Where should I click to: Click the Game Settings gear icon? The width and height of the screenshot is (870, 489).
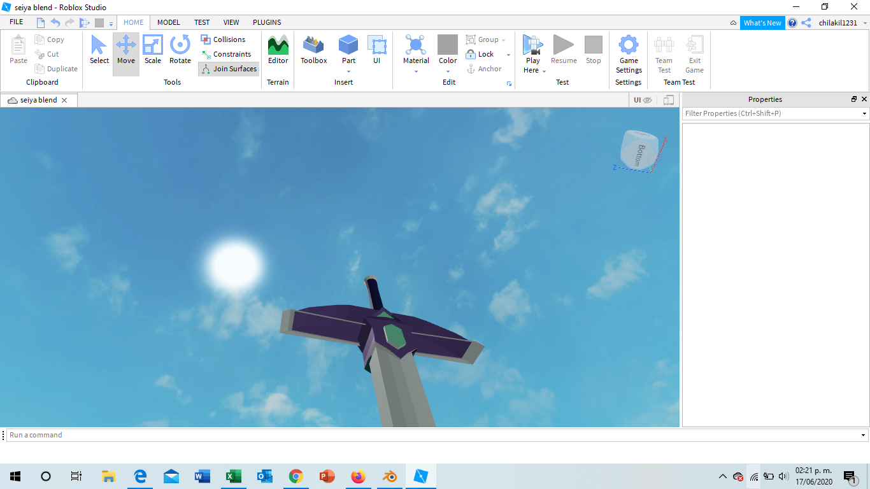(629, 45)
